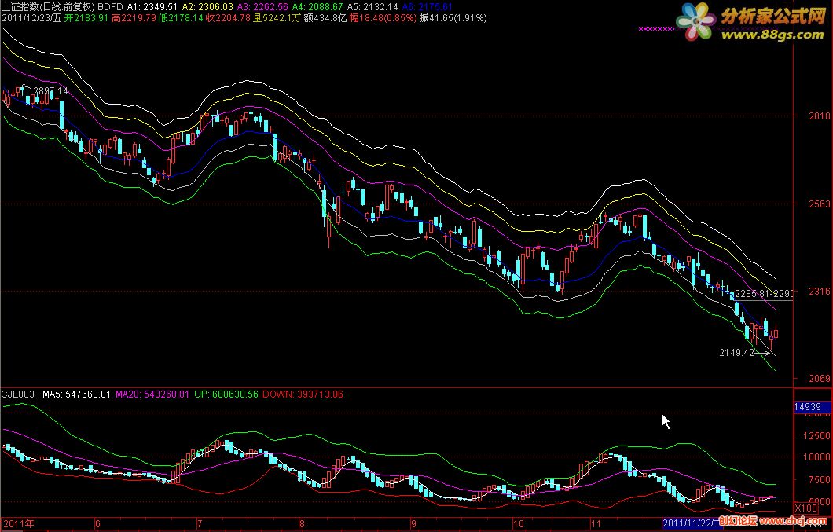Viewport: 833px width, 532px height.
Task: Click the blue A6: 2175.61 value
Action: click(428, 7)
